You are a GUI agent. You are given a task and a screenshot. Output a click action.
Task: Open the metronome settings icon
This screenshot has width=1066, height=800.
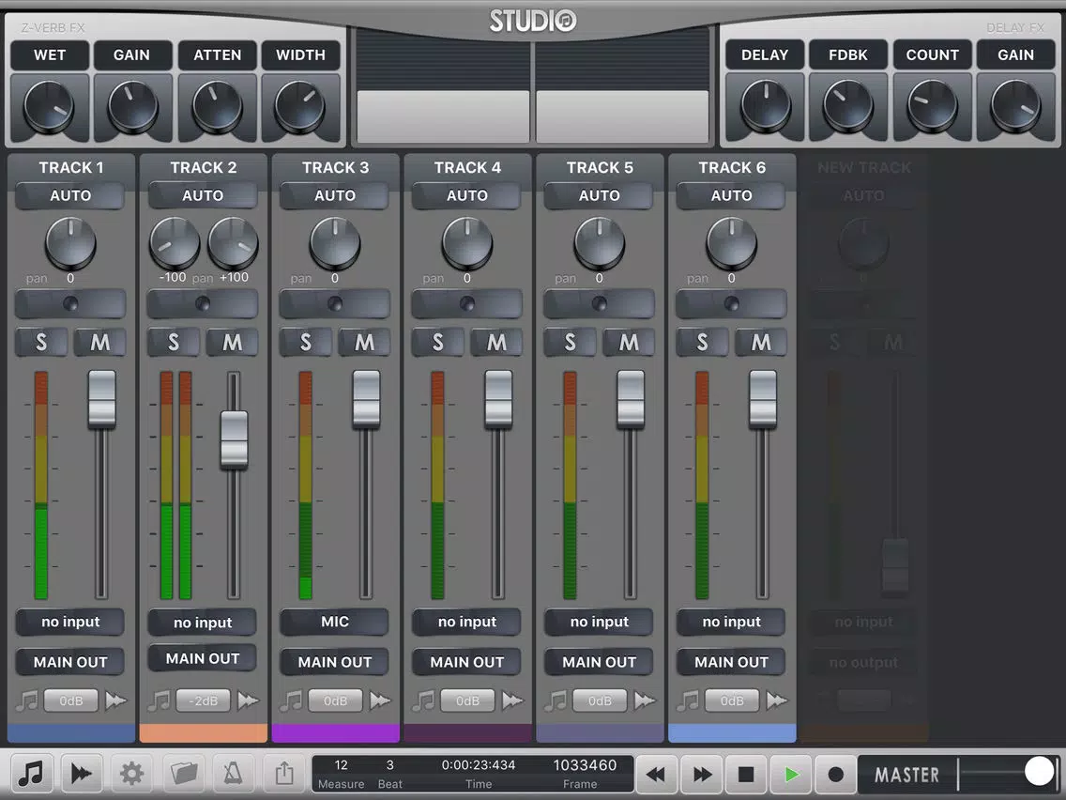click(233, 774)
